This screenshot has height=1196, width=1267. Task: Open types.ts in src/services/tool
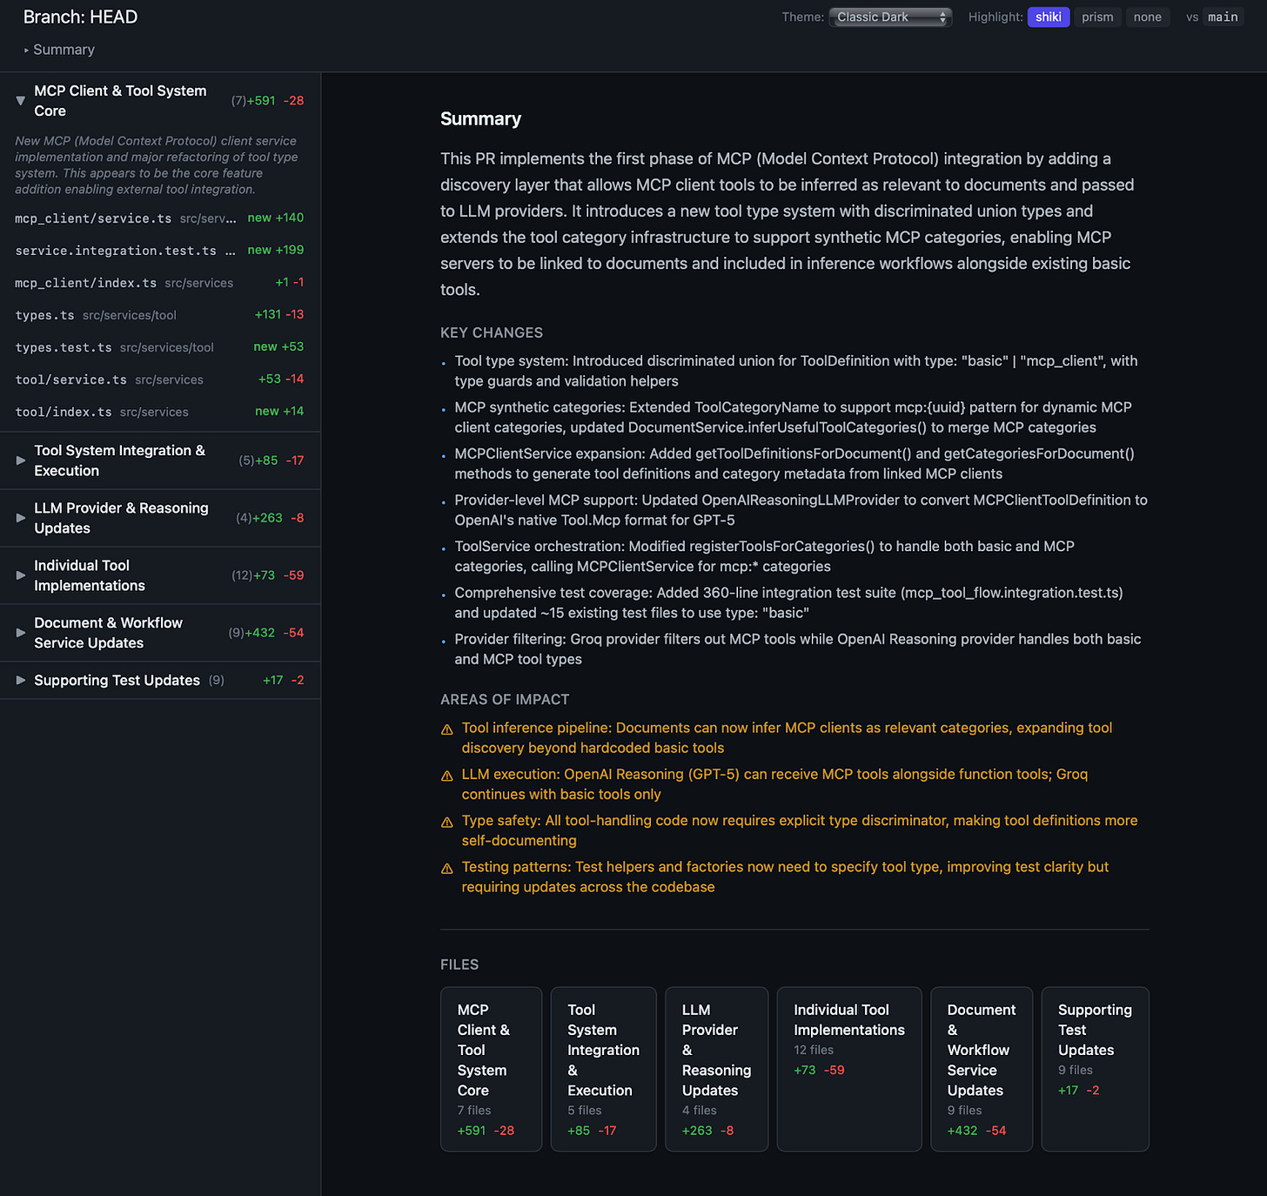(44, 315)
